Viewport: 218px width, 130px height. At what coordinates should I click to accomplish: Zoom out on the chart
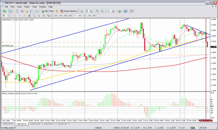click(102, 11)
